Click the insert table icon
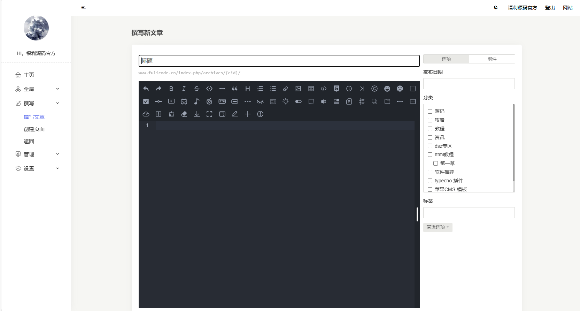The image size is (580, 311). 311,89
